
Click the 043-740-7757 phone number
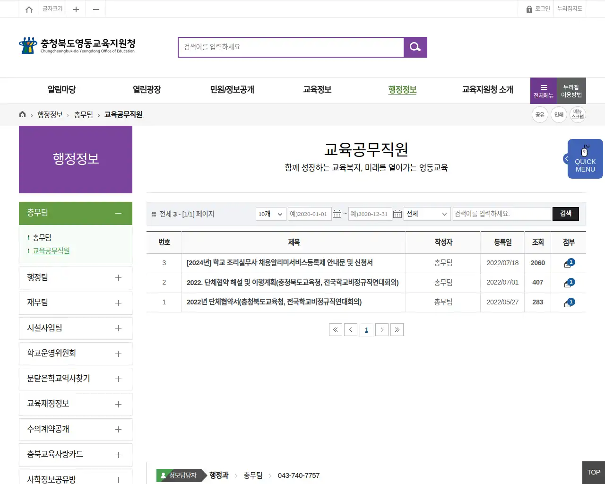(299, 475)
